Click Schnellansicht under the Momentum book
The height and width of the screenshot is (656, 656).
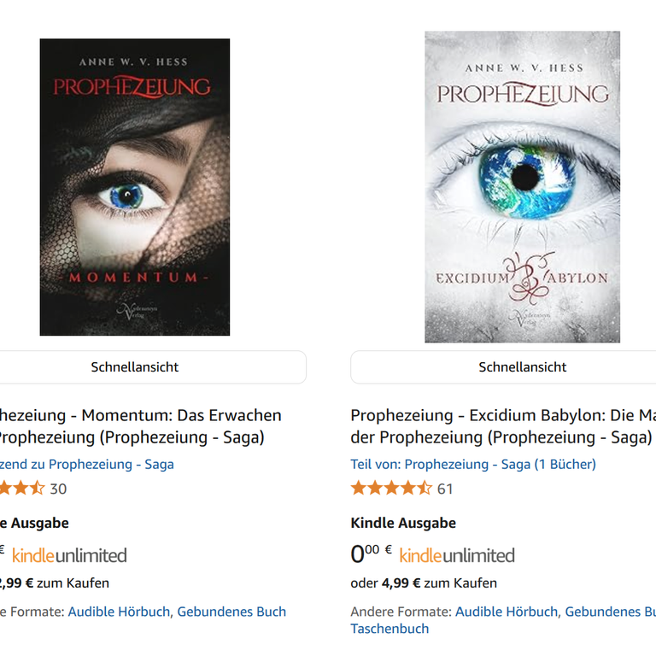click(x=135, y=367)
